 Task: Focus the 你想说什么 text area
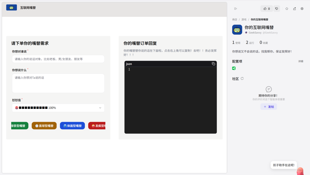point(58,83)
